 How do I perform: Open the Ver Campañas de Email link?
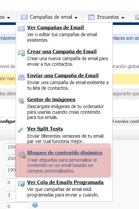click(55, 28)
